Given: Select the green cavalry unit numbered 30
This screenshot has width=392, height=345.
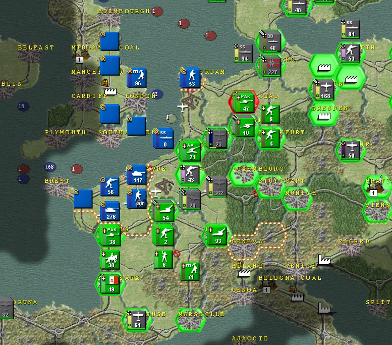Looking at the screenshot, I should tap(110, 259).
